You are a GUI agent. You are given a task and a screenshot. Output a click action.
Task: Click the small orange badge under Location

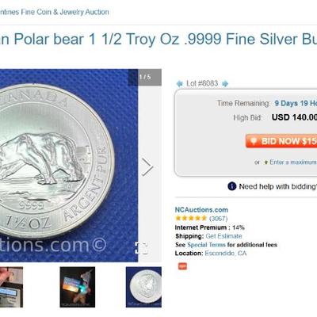pyautogui.click(x=182, y=266)
